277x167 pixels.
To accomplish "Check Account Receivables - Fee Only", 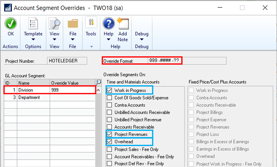I will pos(109,156).
